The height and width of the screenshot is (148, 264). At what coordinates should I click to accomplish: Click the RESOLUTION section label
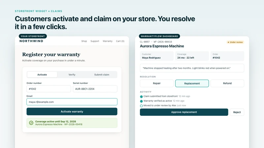pos(148,77)
